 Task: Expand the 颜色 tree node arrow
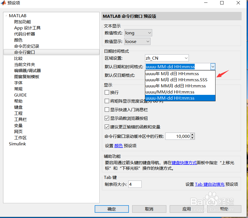(x=11, y=40)
